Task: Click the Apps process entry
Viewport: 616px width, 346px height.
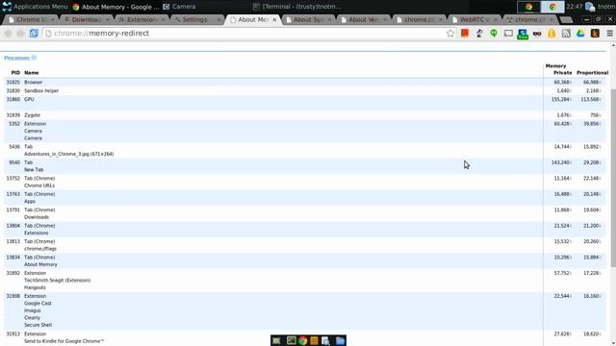Action: click(x=30, y=202)
